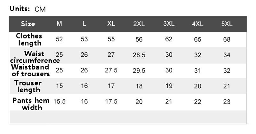
Task: Select the 5XL size column header
Action: 227,24
